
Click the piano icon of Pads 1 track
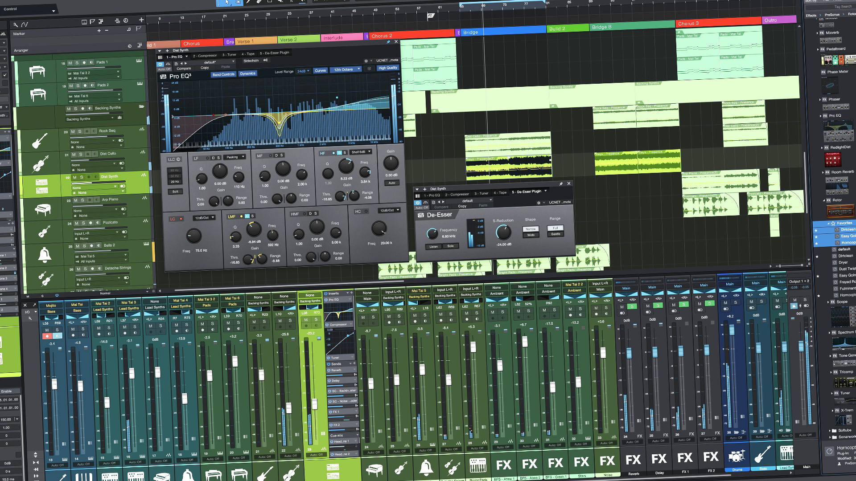click(37, 71)
